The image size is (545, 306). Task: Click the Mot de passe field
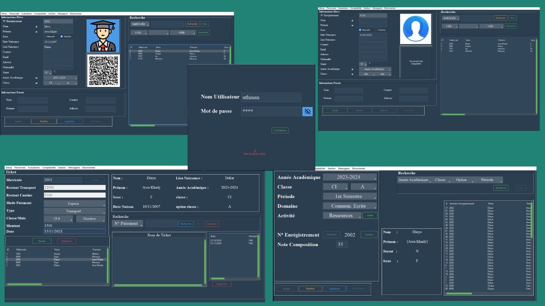click(272, 111)
